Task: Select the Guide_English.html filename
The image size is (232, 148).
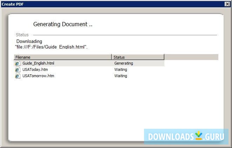Action: [38, 63]
